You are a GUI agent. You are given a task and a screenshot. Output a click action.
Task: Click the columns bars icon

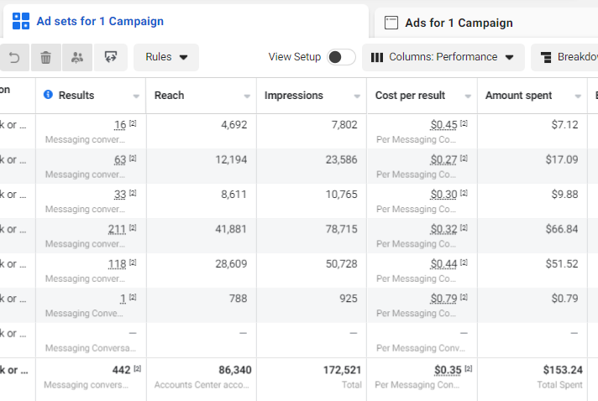[x=377, y=58]
